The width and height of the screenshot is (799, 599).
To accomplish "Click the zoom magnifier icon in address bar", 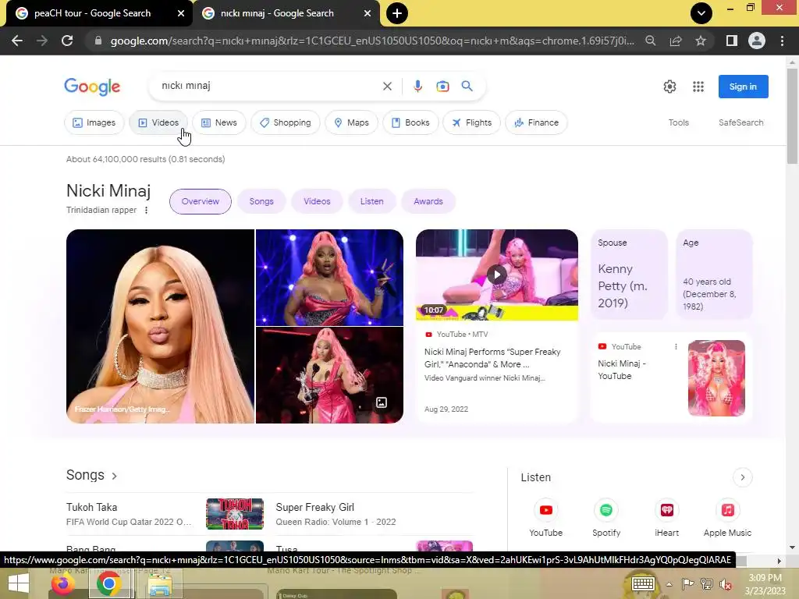I will pyautogui.click(x=650, y=41).
